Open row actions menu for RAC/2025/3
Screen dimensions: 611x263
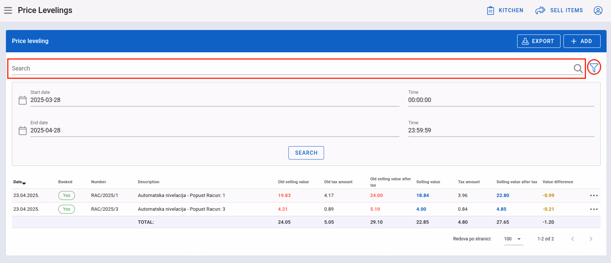[594, 209]
